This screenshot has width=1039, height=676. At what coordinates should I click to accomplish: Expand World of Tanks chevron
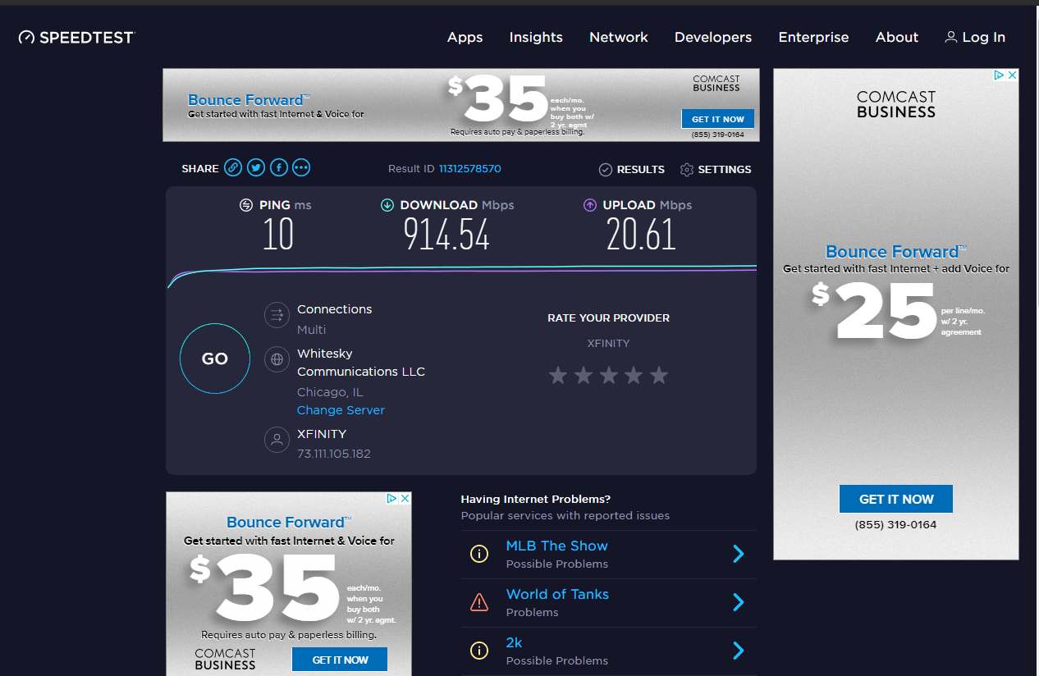(738, 602)
